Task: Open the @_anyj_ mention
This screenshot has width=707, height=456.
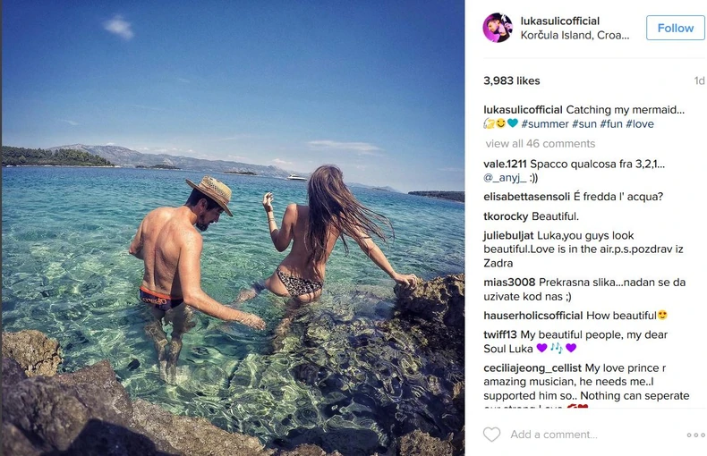Action: (505, 178)
